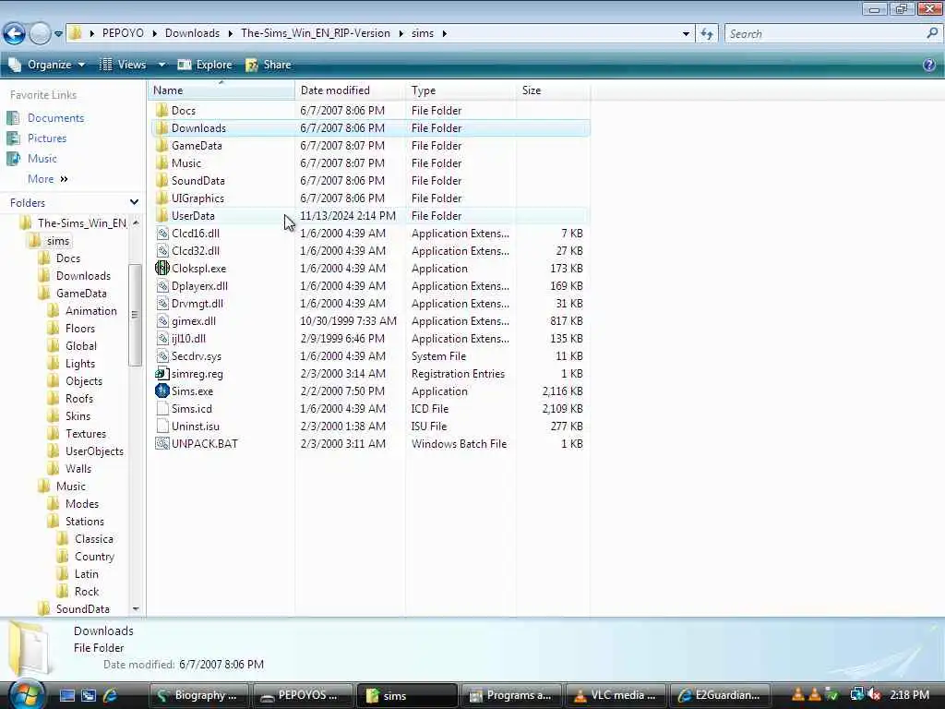Select the Sims.exe application icon
Viewport: 945px width, 709px height.
(162, 391)
